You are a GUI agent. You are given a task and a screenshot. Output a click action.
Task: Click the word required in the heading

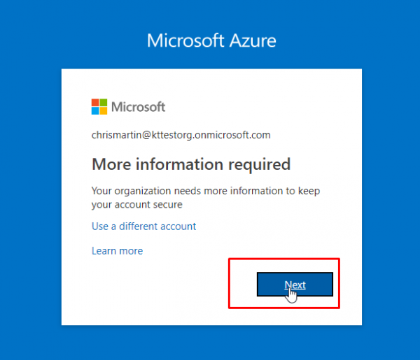pyautogui.click(x=260, y=165)
